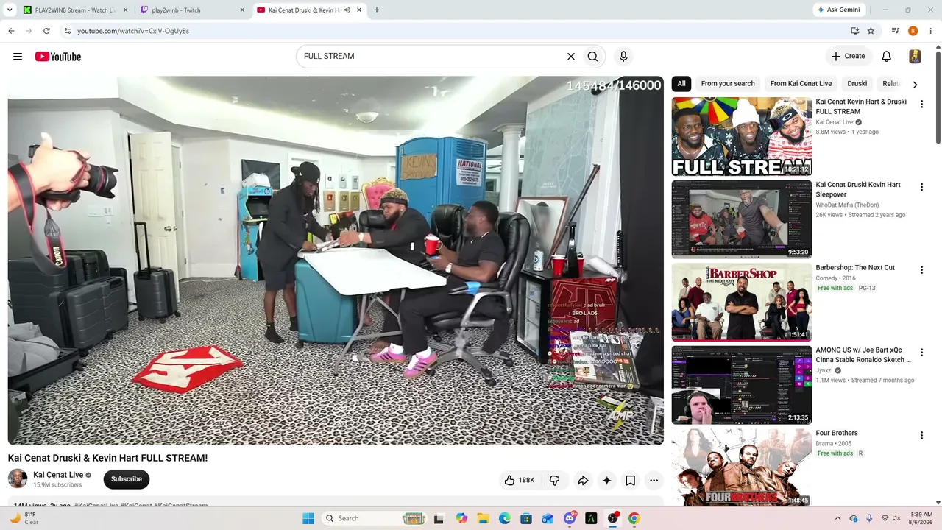Image resolution: width=942 pixels, height=530 pixels.
Task: Install or cast page icon in address bar
Action: [854, 31]
